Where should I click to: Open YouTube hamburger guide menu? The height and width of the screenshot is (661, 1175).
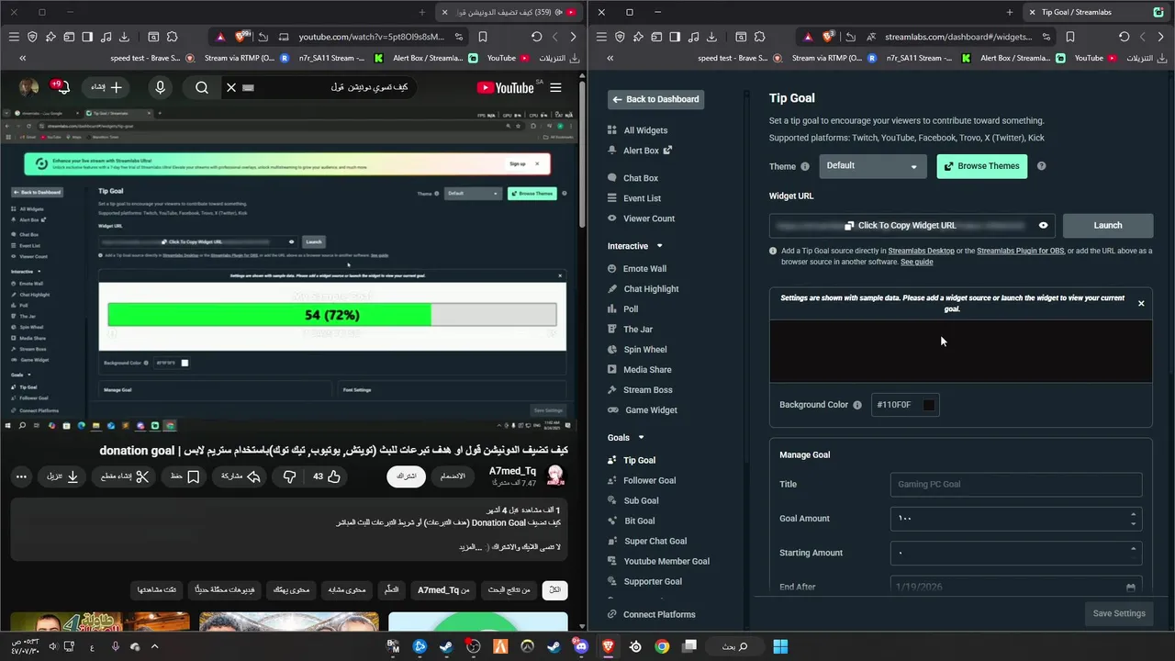[555, 87]
